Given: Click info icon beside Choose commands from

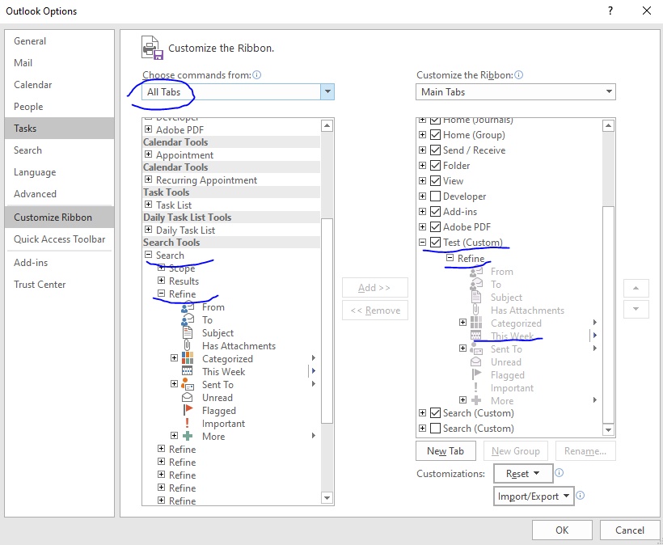Looking at the screenshot, I should coord(256,75).
